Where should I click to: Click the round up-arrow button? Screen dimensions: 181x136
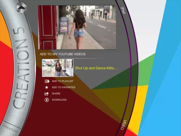[x=21, y=7]
